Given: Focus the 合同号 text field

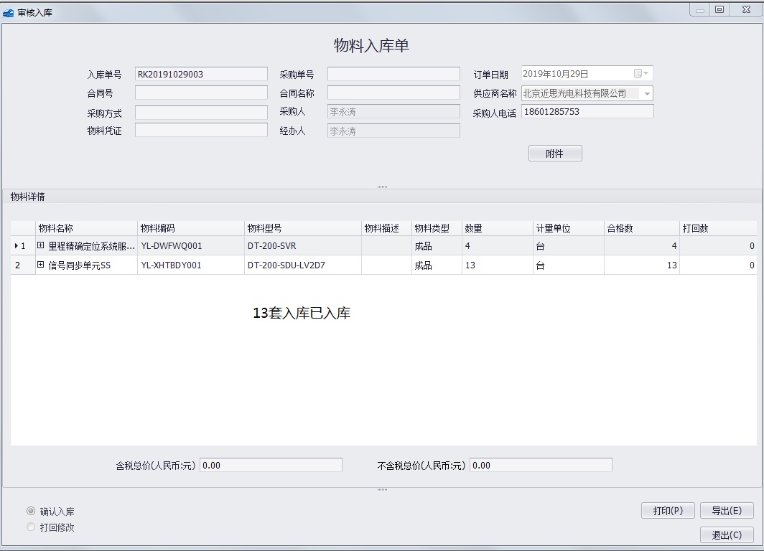Looking at the screenshot, I should pos(200,93).
